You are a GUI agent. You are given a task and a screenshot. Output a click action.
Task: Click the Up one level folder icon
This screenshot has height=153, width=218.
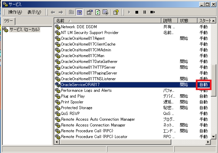[71, 12]
